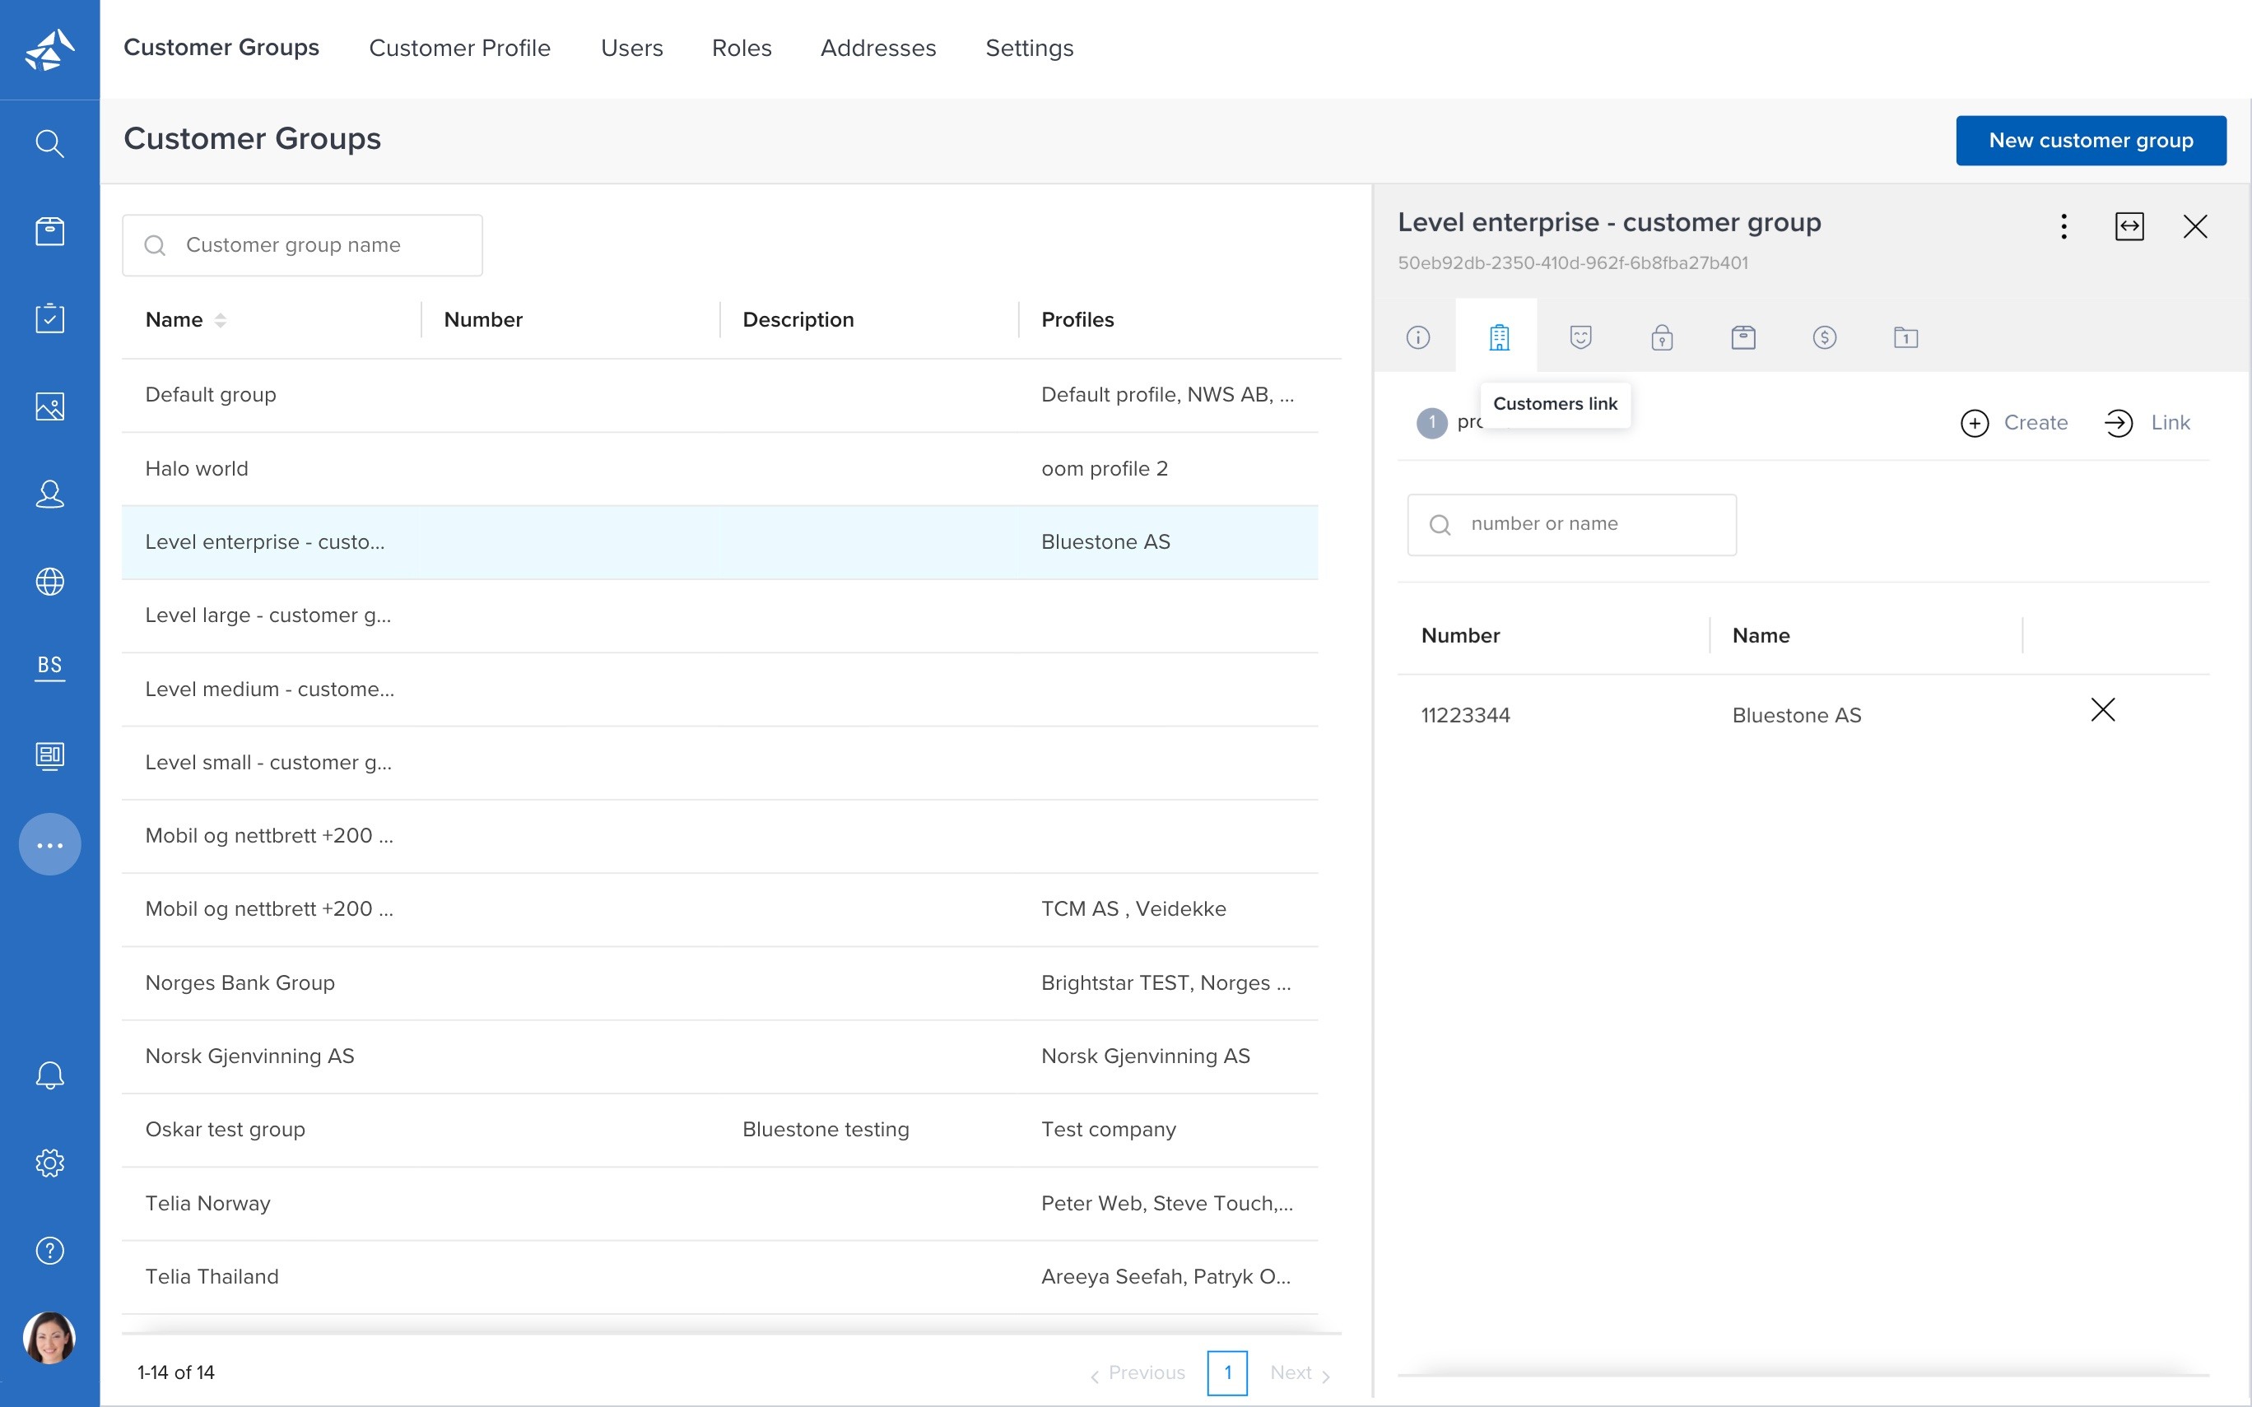Viewport: 2252px width, 1407px height.
Task: Remove Bluestone AS from linked customers
Action: (2102, 710)
